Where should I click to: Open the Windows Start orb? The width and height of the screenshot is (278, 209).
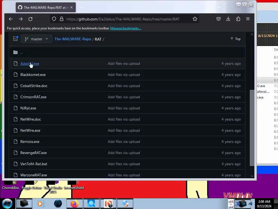[7, 204]
